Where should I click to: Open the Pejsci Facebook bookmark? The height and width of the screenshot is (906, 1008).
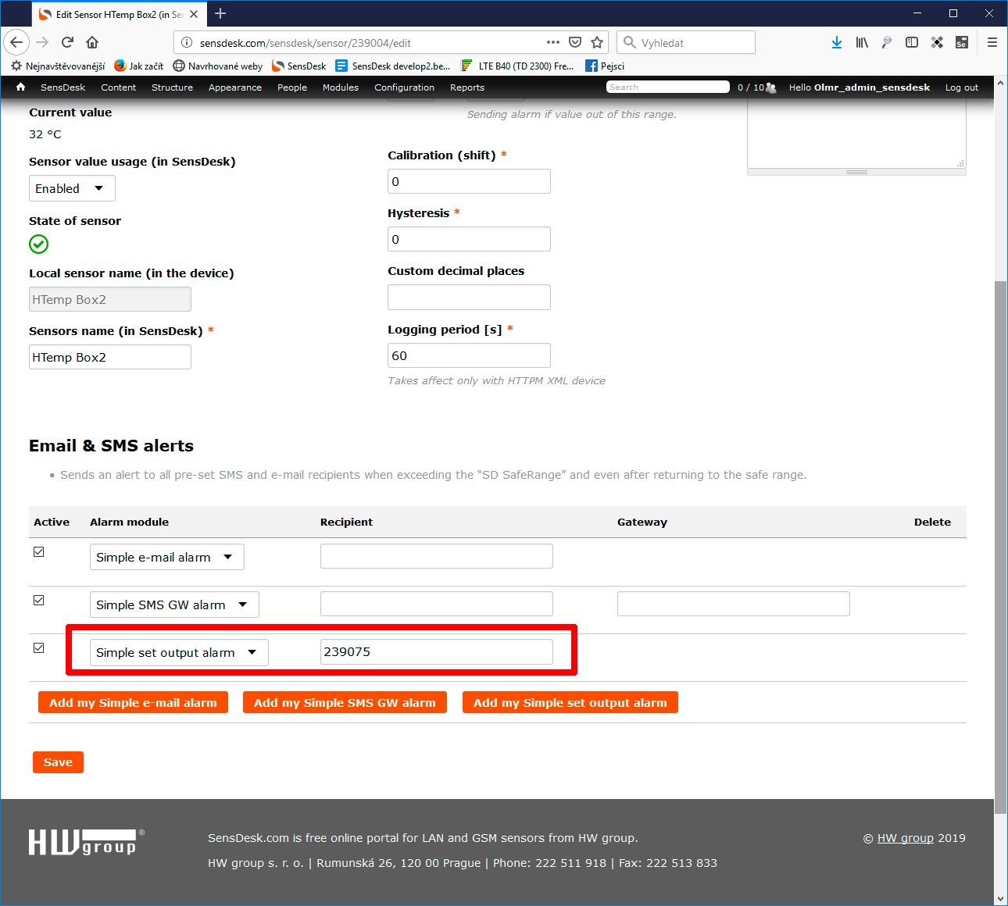coord(605,66)
